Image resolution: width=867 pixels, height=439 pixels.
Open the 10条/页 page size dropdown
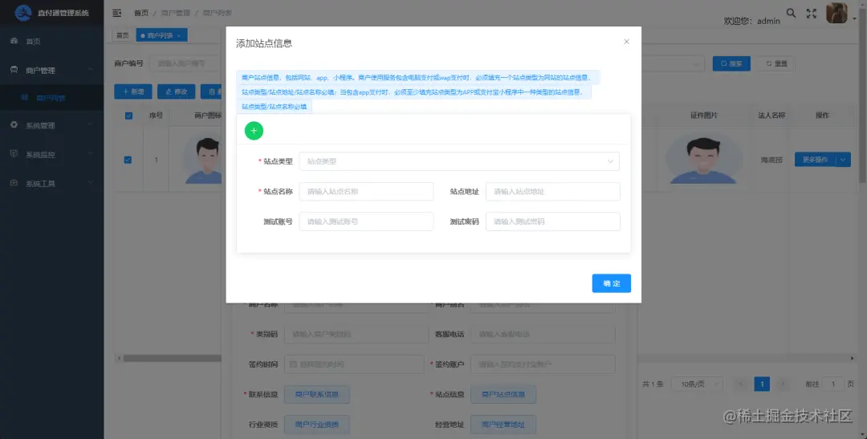point(698,384)
